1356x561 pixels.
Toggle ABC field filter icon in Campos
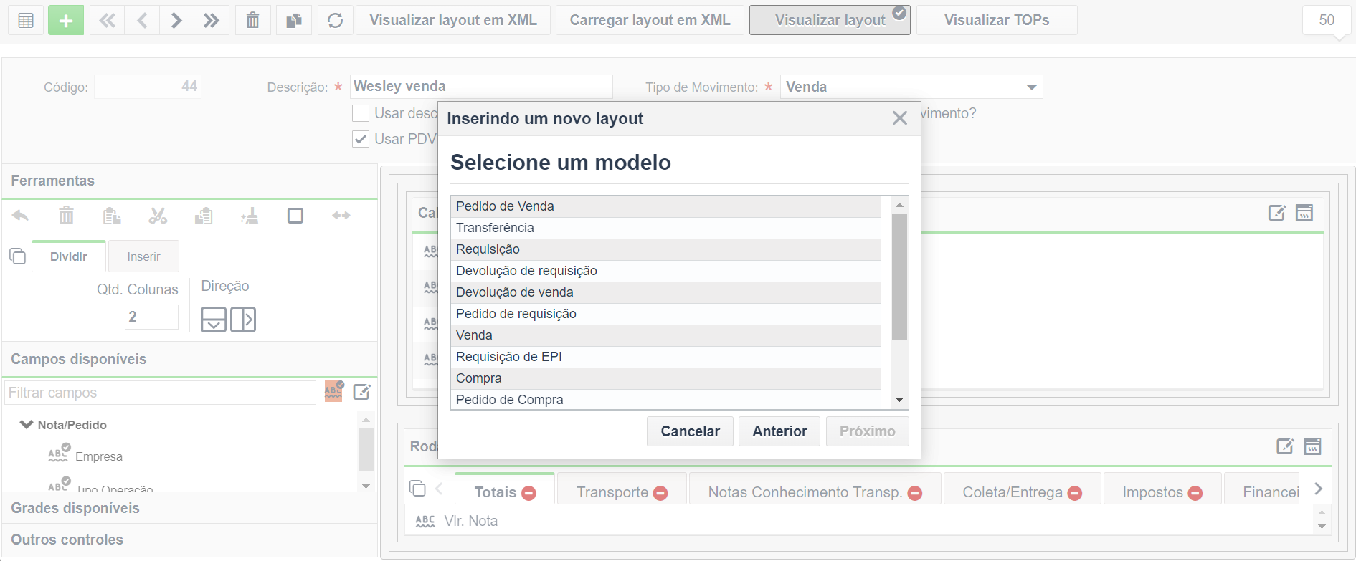334,391
